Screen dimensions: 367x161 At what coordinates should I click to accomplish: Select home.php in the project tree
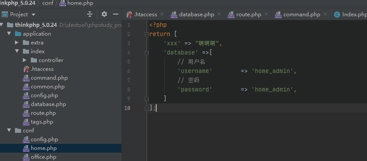(x=44, y=148)
